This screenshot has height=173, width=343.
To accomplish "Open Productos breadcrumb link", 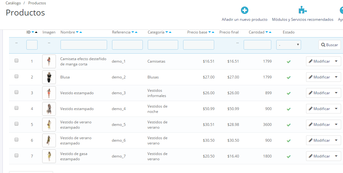I will (x=37, y=3).
